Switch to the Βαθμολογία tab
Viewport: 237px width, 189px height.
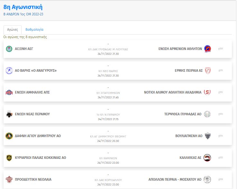click(x=34, y=29)
